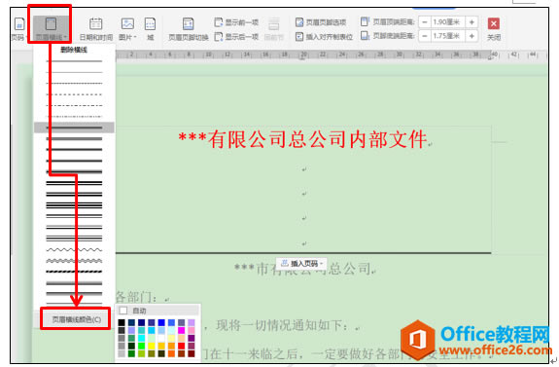Screen dimensions: 559x367
Task: Open 页眉页脚选项 header footer options
Action: [321, 22]
